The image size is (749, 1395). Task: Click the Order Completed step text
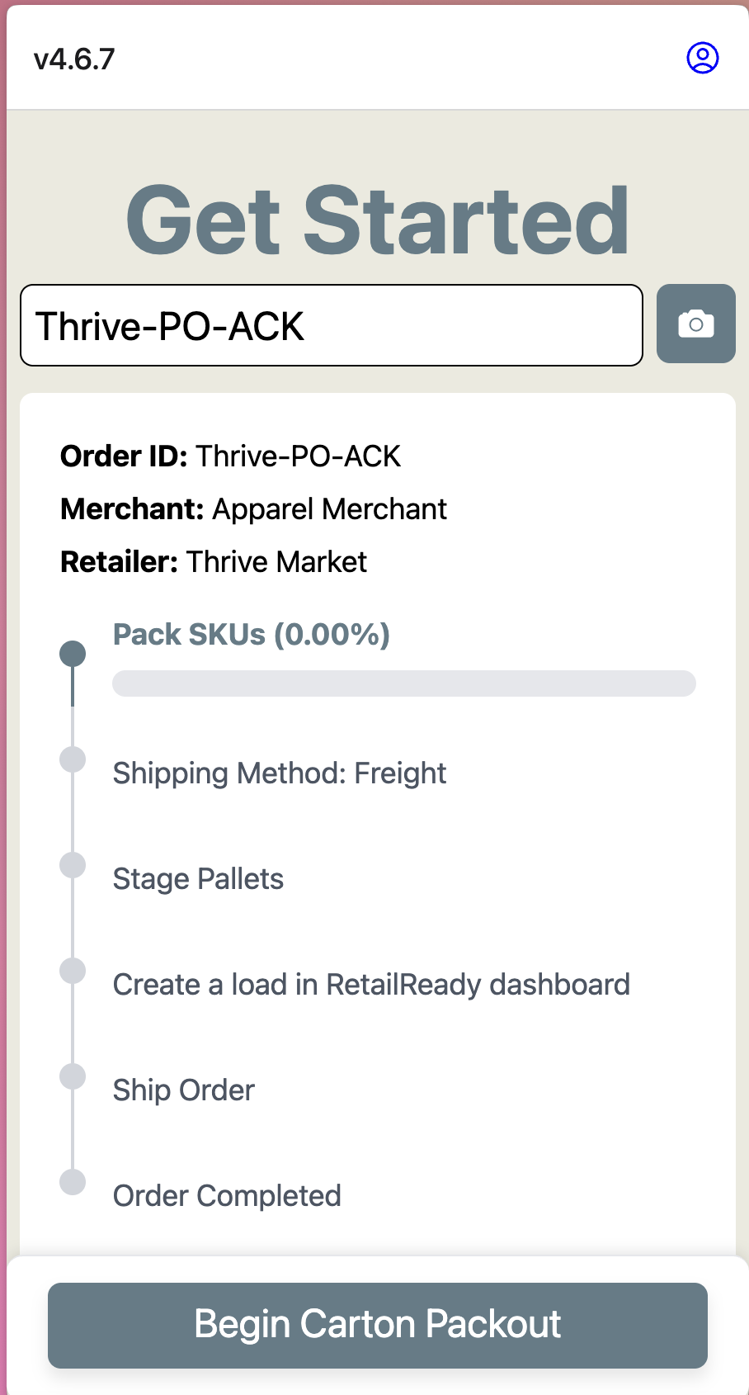227,1196
